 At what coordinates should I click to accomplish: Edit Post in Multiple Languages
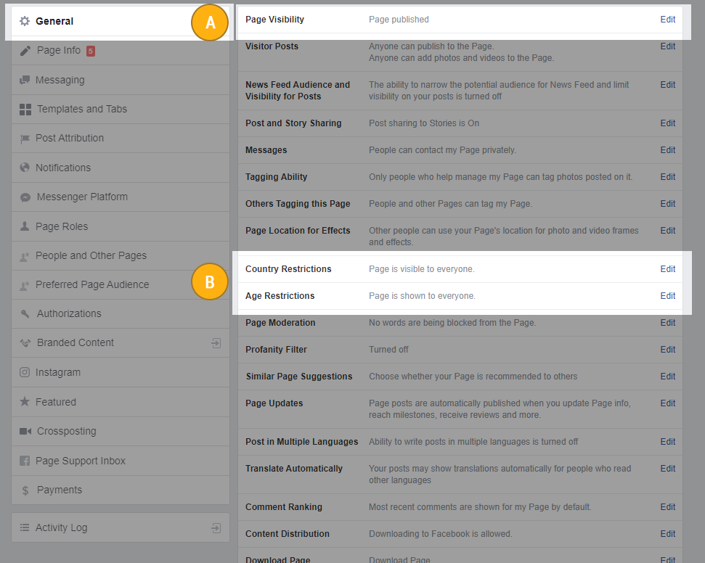click(x=668, y=442)
